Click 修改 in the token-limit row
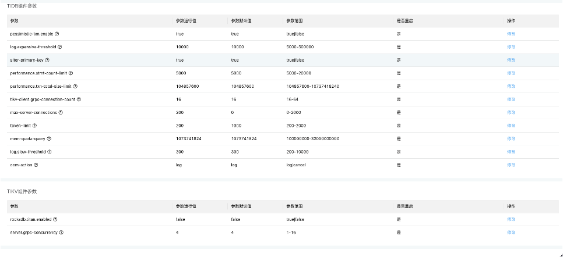Viewport: 563px width, 257px height. 511,126
